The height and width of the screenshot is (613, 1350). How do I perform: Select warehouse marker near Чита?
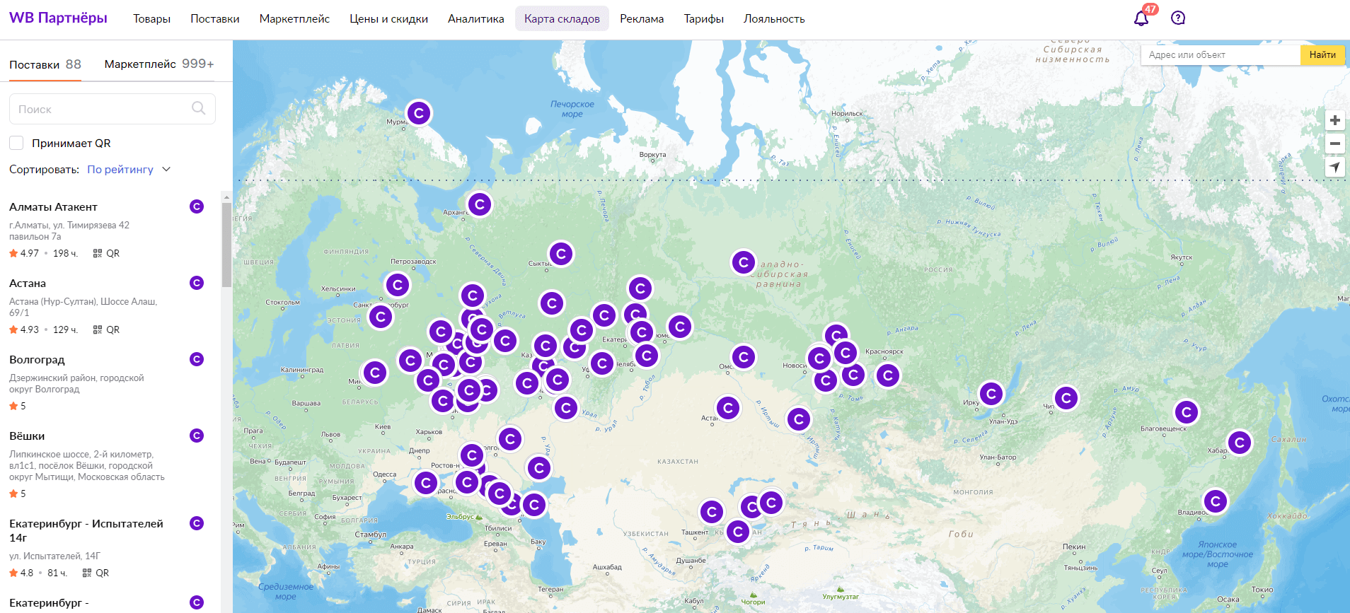point(1066,399)
